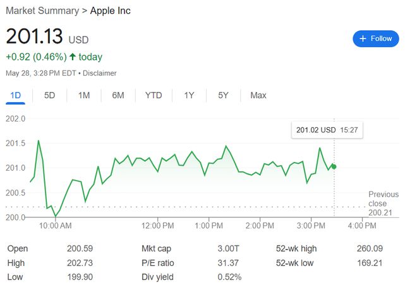Click the Previous close label

(384, 199)
